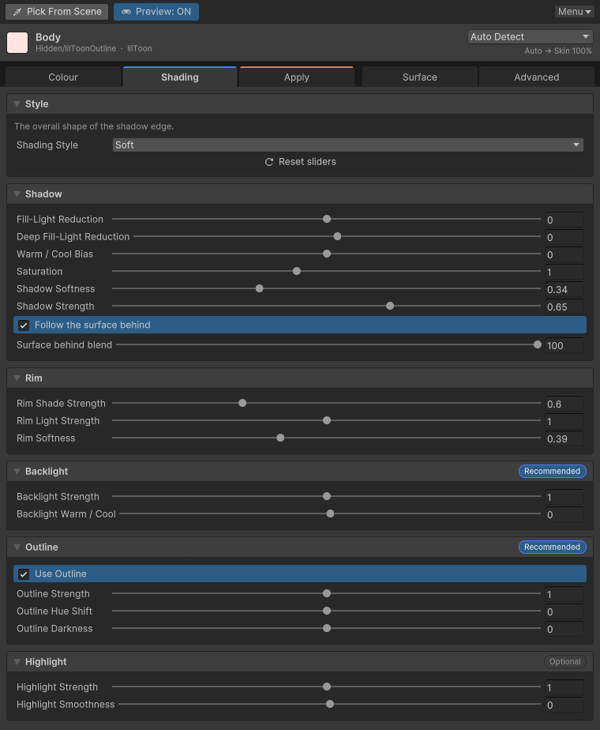Click the Shadow Strength slider handle
The height and width of the screenshot is (730, 600).
[x=390, y=306]
